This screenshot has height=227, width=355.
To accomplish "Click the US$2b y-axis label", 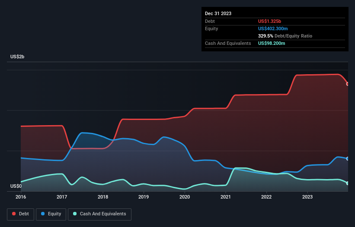I will pyautogui.click(x=17, y=57).
